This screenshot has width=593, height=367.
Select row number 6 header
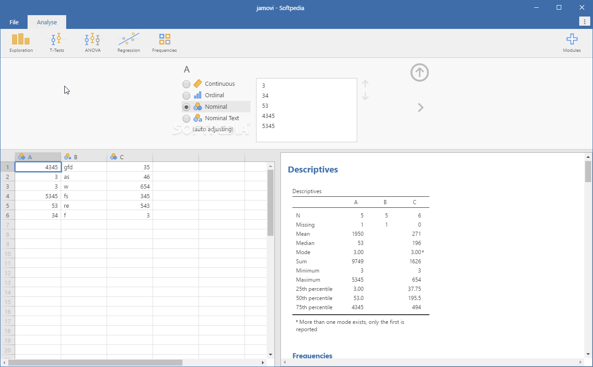pyautogui.click(x=7, y=215)
